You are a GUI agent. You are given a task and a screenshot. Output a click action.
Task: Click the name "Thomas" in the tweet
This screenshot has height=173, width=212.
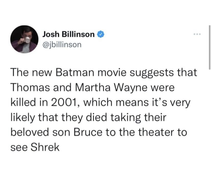pyautogui.click(x=30, y=88)
